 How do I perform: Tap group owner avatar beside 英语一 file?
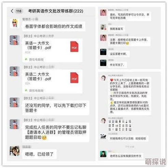click(14, 40)
